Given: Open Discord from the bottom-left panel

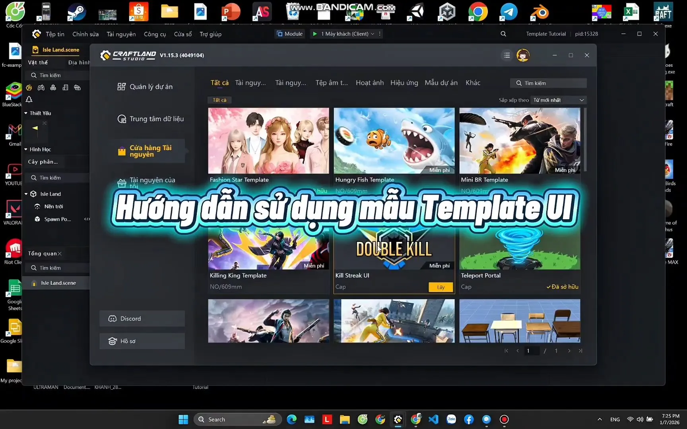Looking at the screenshot, I should point(142,318).
